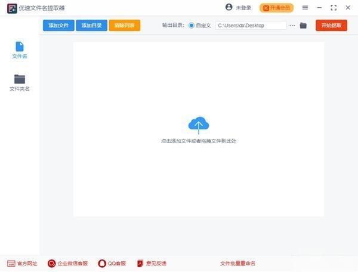Click the three-dots browse path button
The height and width of the screenshot is (272, 358).
coord(292,26)
